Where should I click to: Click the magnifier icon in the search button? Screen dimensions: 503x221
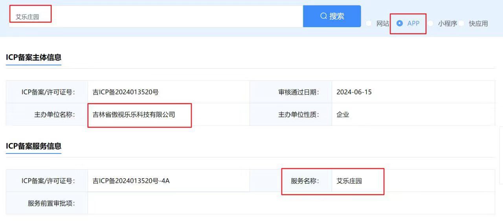pyautogui.click(x=324, y=16)
